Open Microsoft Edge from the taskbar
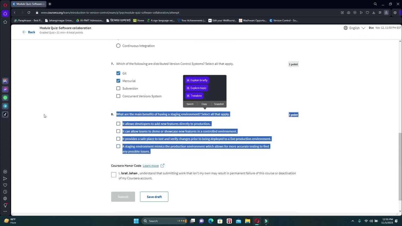402x226 pixels. 211,221
